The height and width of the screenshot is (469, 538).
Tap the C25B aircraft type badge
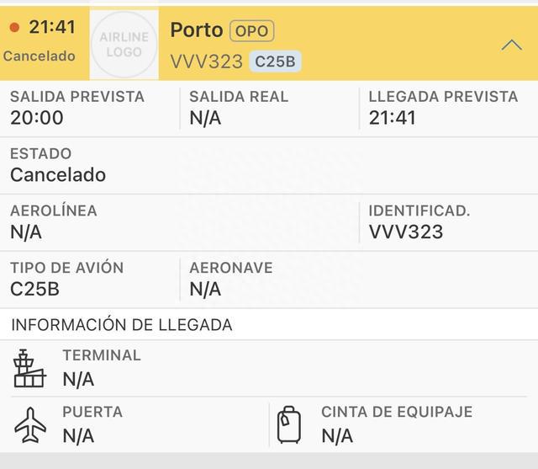274,61
